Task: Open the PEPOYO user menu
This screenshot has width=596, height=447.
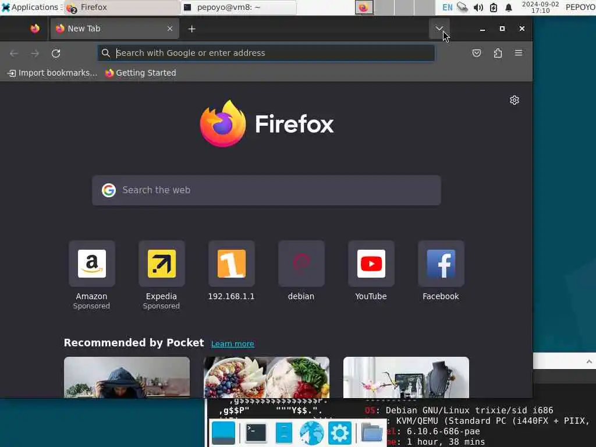Action: [580, 7]
